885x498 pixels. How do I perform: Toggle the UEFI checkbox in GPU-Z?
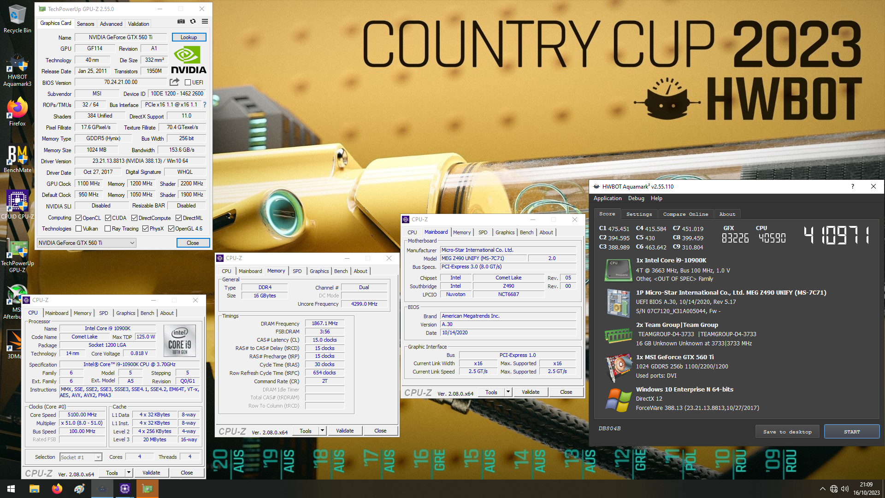point(188,83)
